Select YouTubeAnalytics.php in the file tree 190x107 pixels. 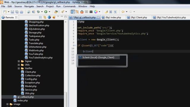click(x=40, y=58)
